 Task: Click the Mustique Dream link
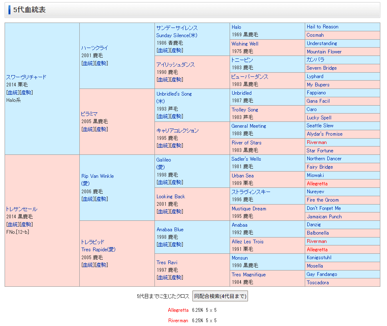249,209
